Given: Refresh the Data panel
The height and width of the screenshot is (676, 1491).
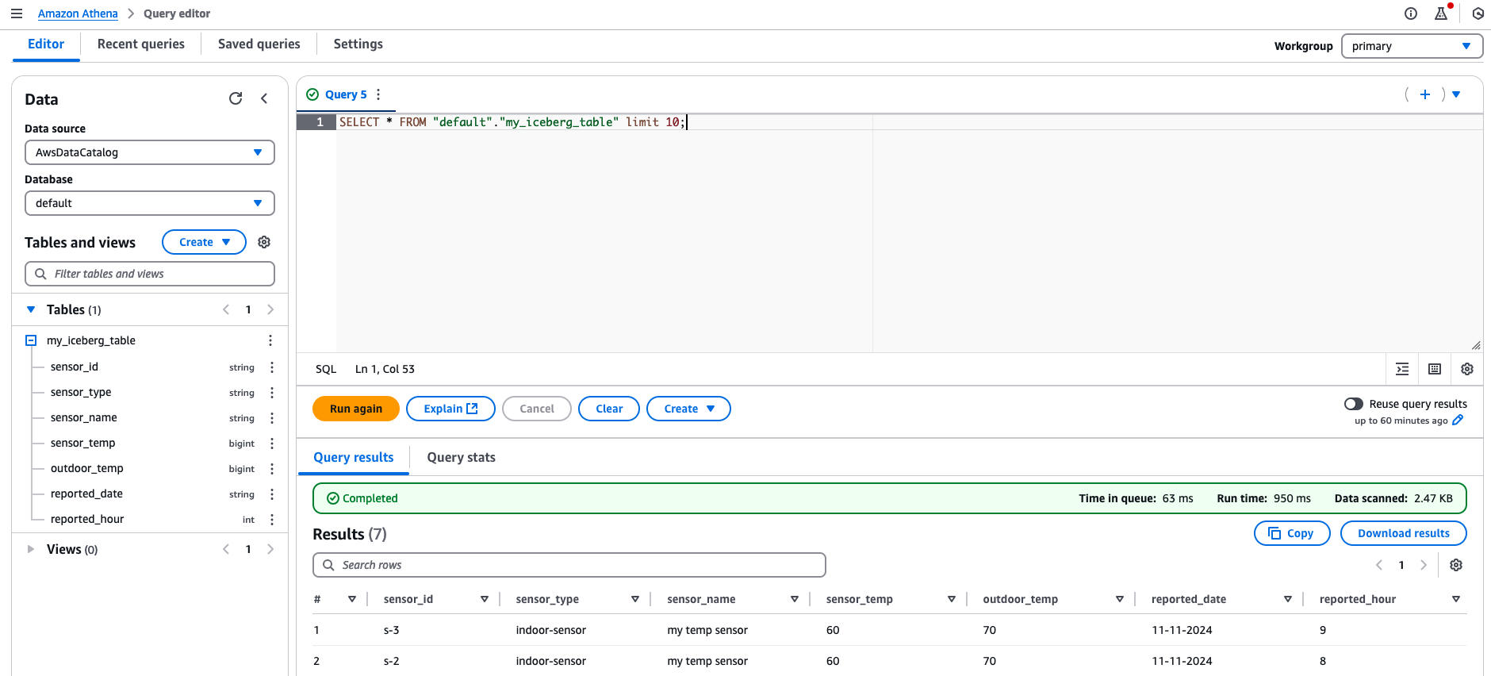Looking at the screenshot, I should (x=236, y=98).
